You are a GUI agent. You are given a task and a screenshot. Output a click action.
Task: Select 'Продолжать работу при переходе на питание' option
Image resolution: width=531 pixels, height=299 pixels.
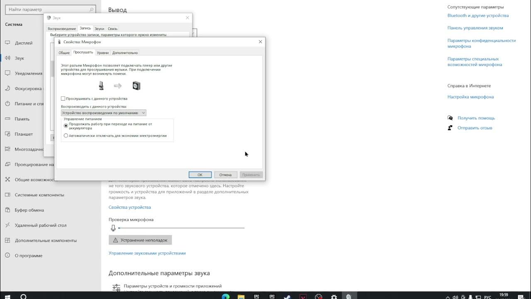[x=66, y=125]
